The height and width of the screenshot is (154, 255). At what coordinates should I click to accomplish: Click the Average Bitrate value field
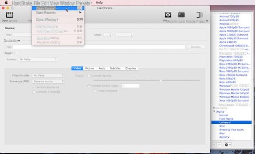[130, 86]
